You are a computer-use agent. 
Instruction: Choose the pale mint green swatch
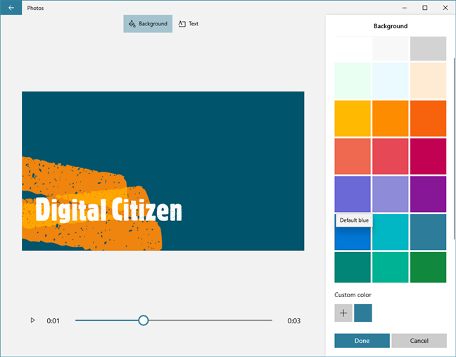click(353, 80)
